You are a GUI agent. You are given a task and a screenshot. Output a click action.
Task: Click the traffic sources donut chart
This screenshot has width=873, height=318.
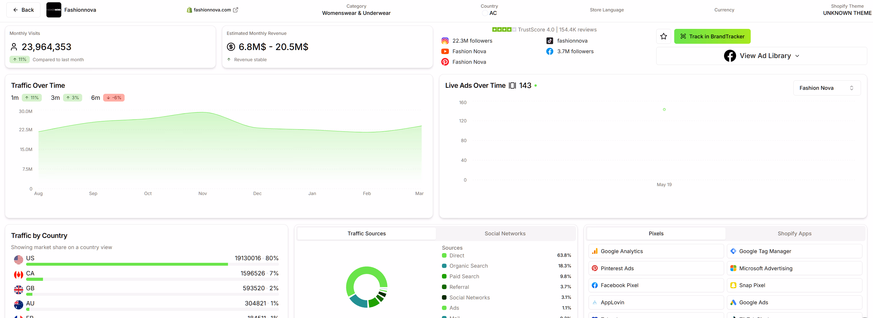[x=366, y=287]
